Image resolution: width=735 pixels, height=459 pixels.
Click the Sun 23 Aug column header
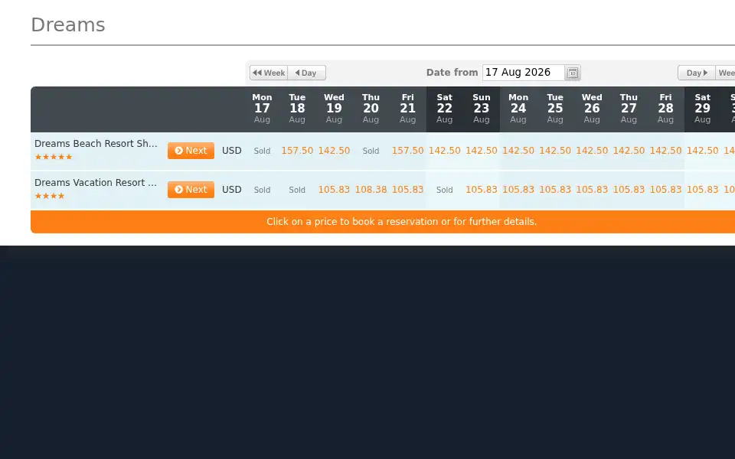(x=482, y=108)
